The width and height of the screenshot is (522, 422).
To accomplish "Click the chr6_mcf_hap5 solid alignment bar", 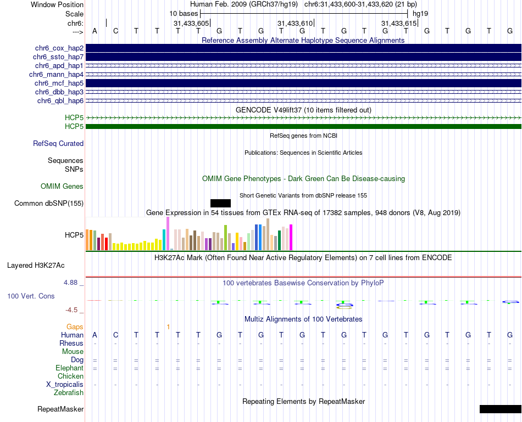I will click(x=303, y=83).
